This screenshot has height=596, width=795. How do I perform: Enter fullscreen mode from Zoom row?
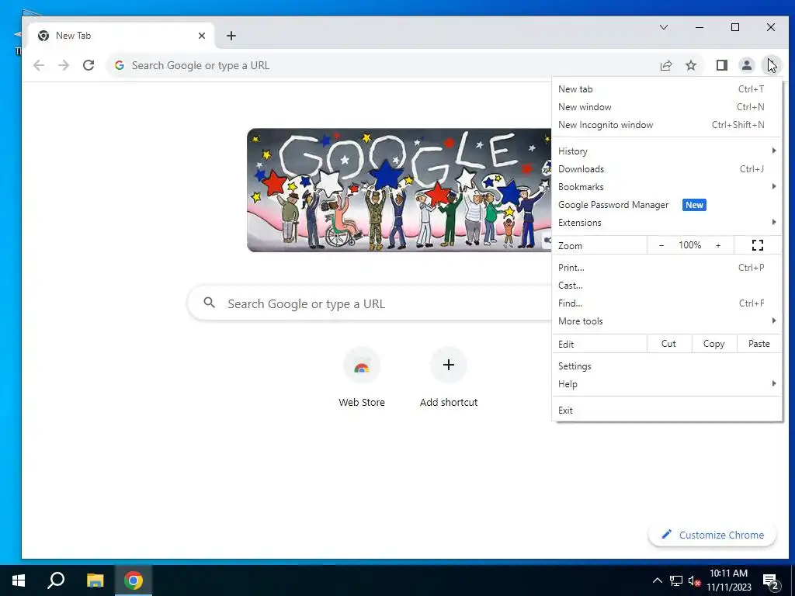758,245
